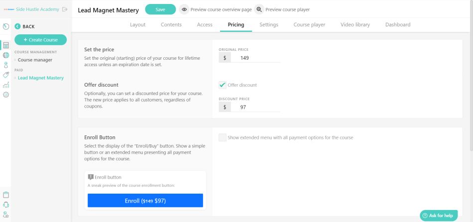Click the sign out icon beside Side Hustle Academy
Image resolution: width=473 pixels, height=222 pixels.
pyautogui.click(x=65, y=9)
